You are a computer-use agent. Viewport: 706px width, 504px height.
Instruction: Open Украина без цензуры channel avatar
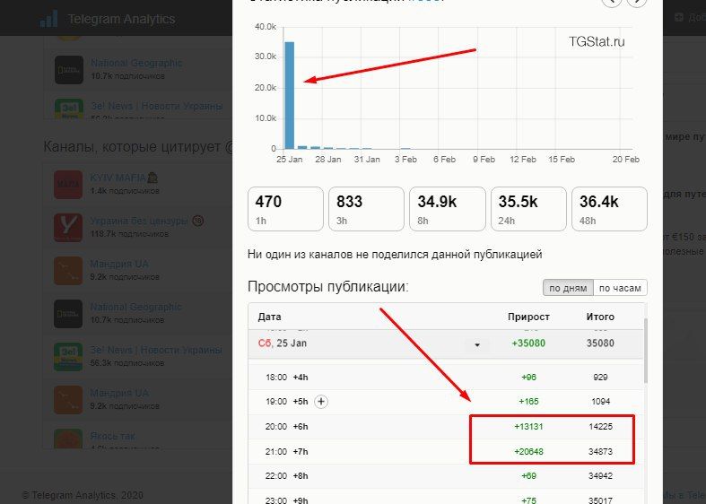point(68,228)
